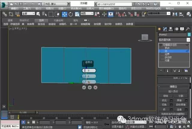Toggle the Angle Snap magnet
The height and width of the screenshot is (129, 192).
point(124,14)
